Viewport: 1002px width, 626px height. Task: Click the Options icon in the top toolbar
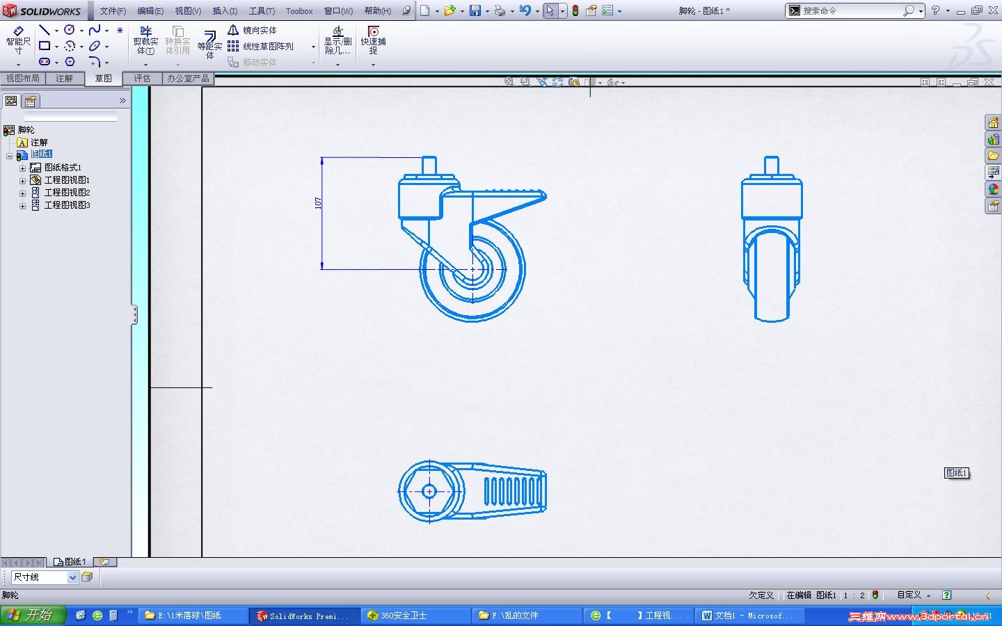point(607,10)
